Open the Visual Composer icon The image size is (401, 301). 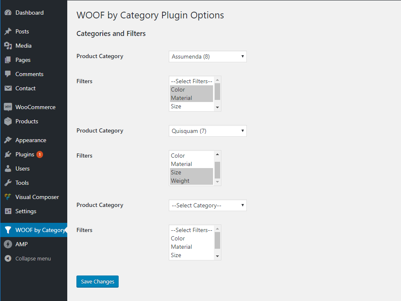pos(8,197)
